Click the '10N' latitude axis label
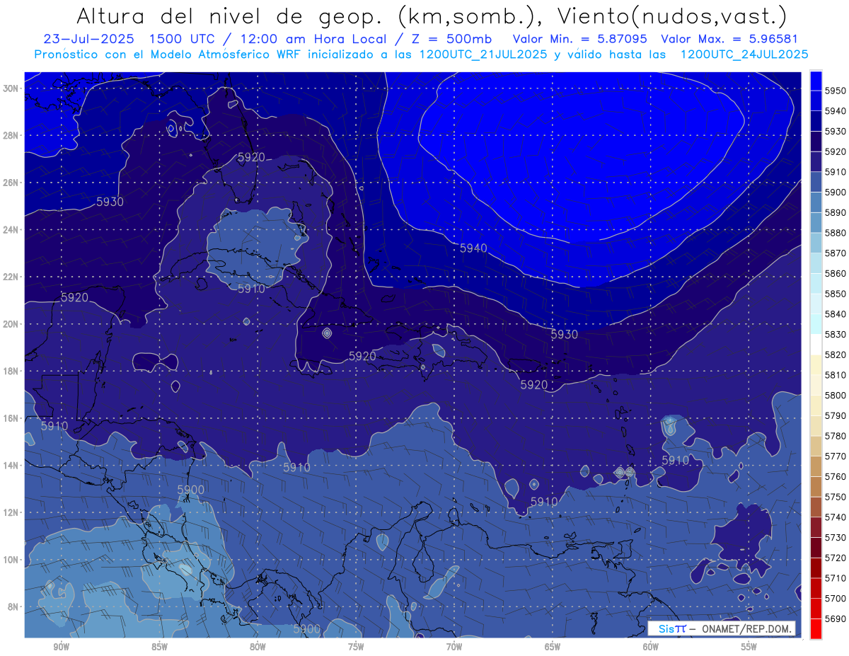Image resolution: width=849 pixels, height=656 pixels. 11,560
